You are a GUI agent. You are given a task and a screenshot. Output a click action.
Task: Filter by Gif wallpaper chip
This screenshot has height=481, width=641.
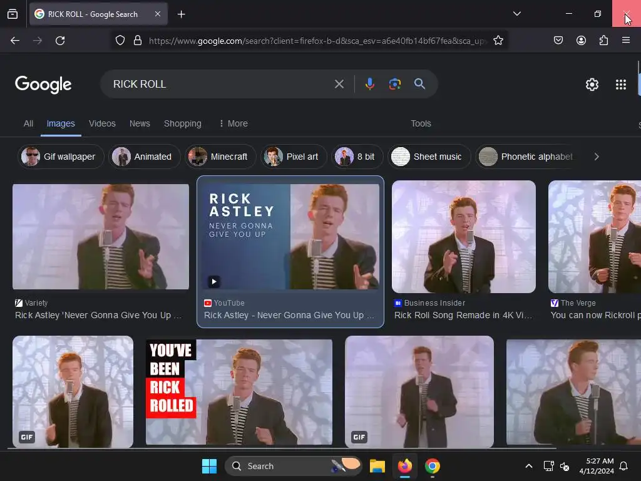[61, 157]
